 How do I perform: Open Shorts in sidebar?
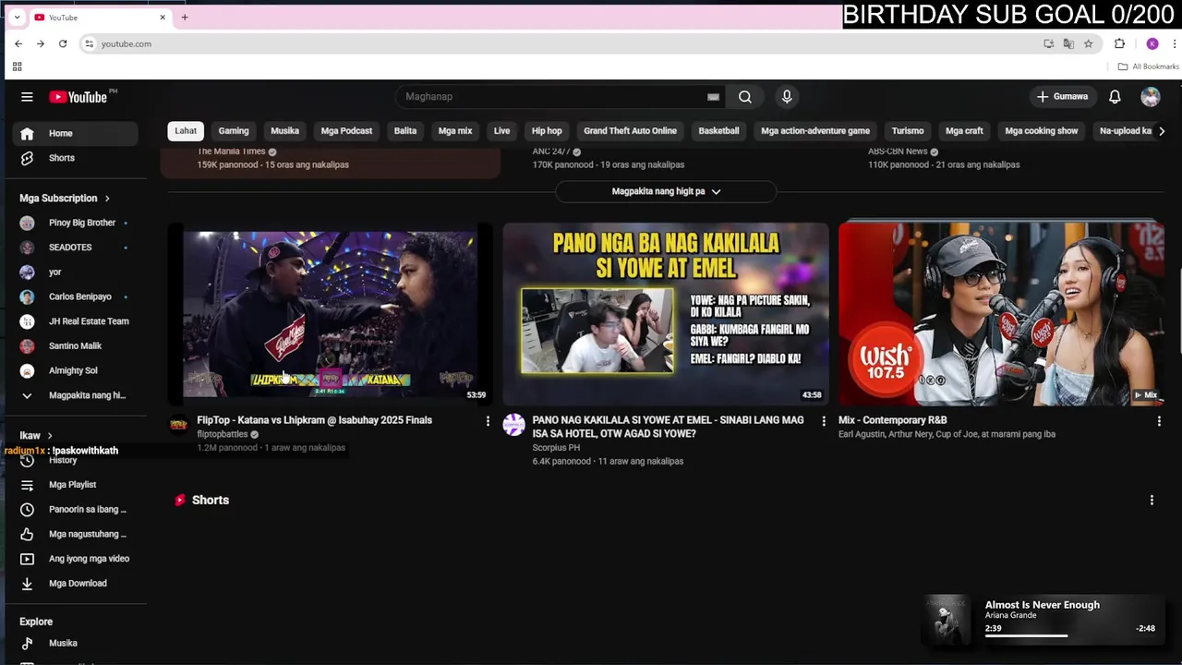pos(76,158)
